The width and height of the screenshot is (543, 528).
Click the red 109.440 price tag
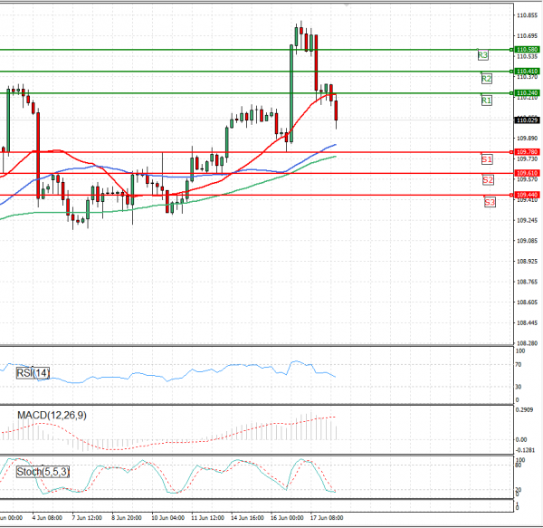click(x=527, y=195)
